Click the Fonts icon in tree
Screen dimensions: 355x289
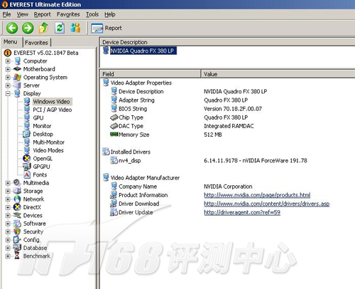(x=27, y=174)
